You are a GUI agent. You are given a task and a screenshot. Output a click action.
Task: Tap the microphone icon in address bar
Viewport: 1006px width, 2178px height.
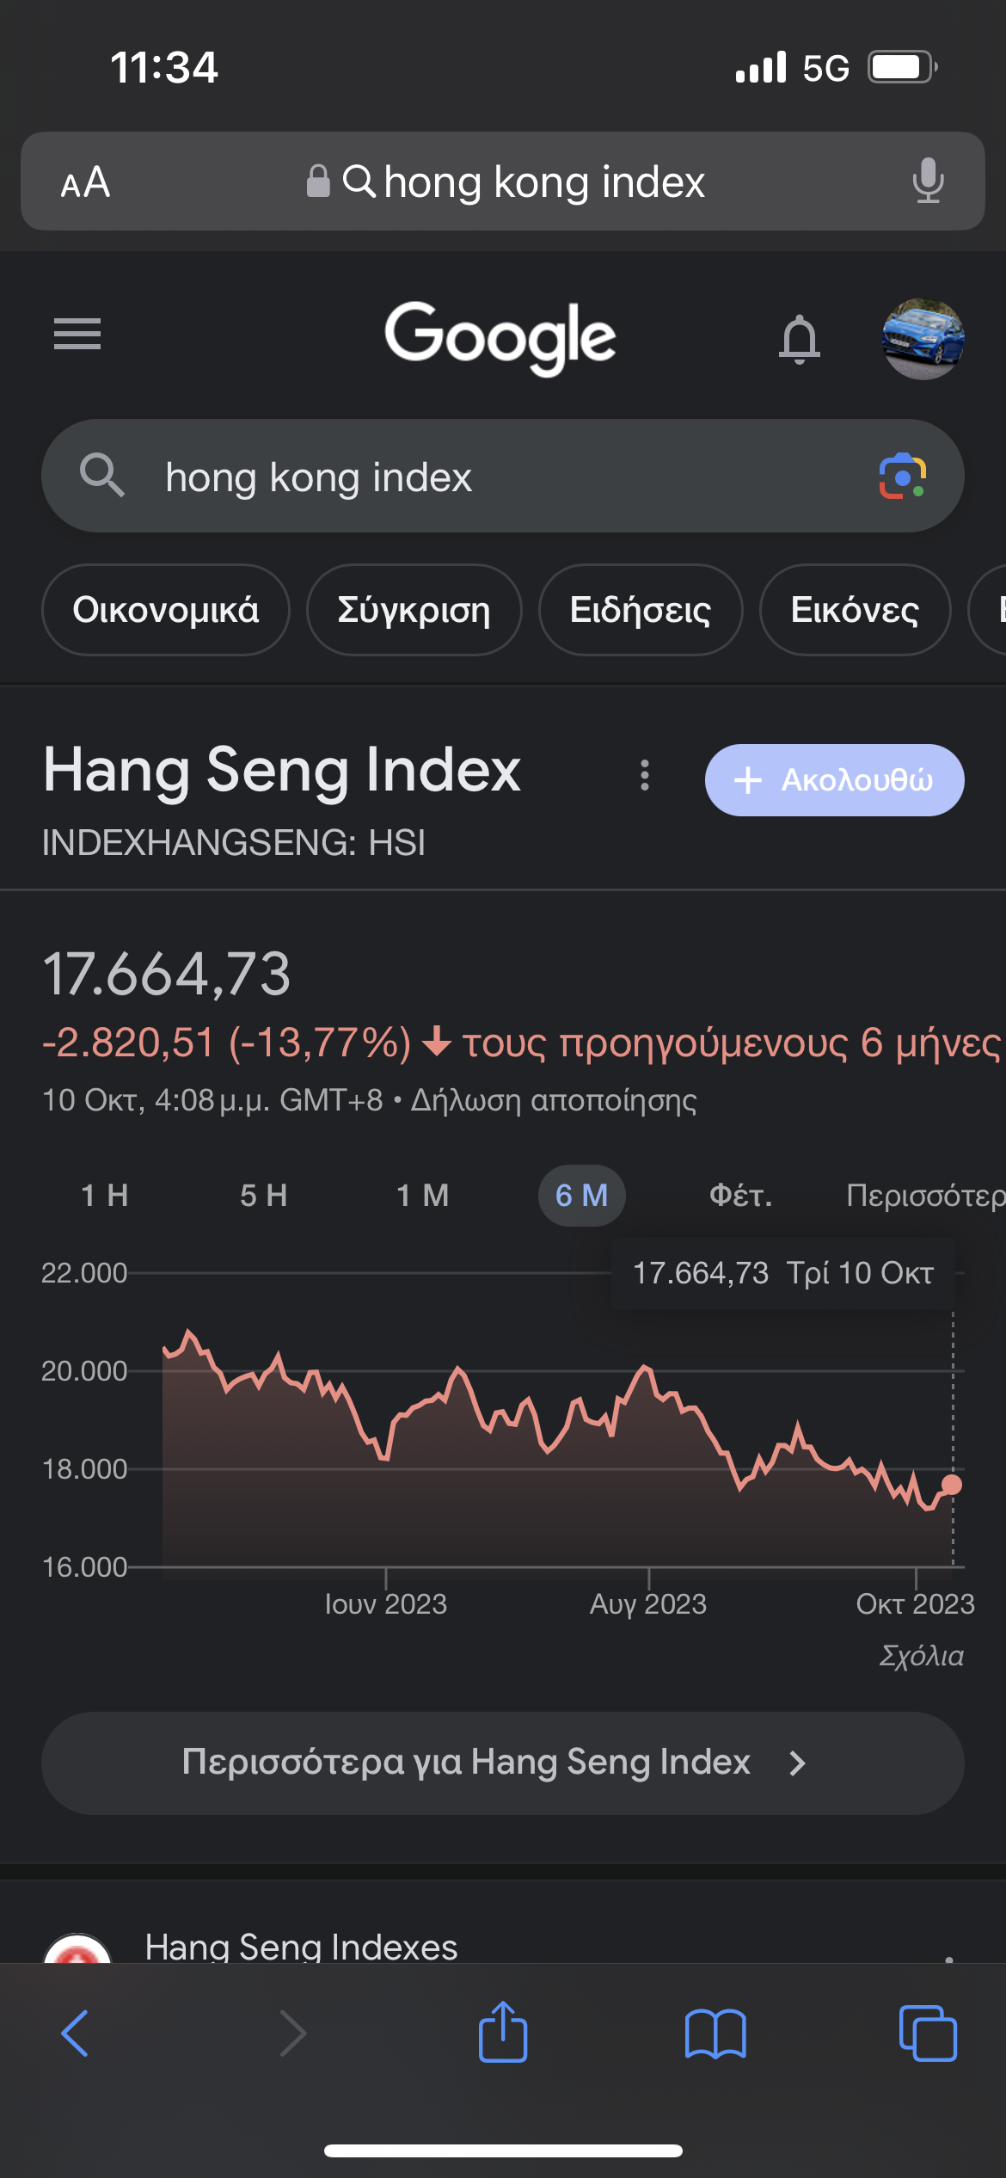click(928, 181)
